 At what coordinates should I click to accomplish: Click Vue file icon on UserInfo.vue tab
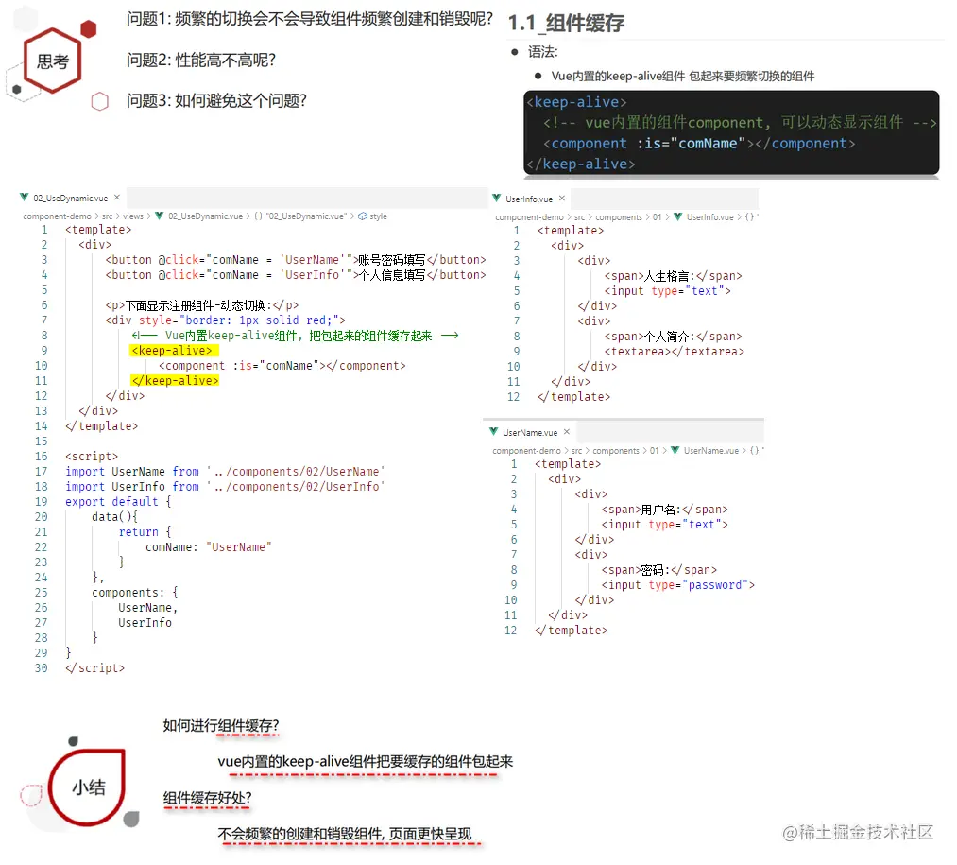pyautogui.click(x=497, y=198)
